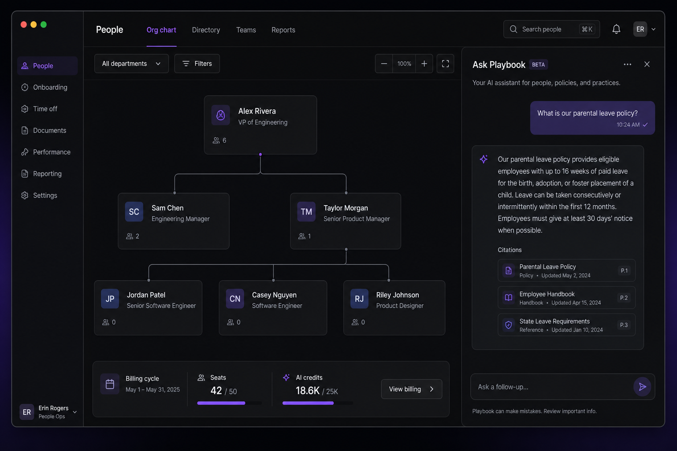Open the notifications bell

(616, 29)
